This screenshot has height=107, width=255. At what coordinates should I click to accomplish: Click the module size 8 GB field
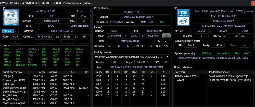tap(113, 62)
